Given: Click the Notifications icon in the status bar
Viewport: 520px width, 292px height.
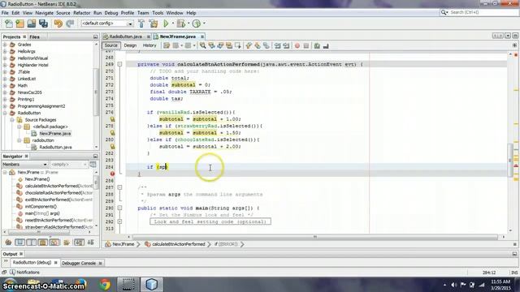Looking at the screenshot, I should pos(12,273).
